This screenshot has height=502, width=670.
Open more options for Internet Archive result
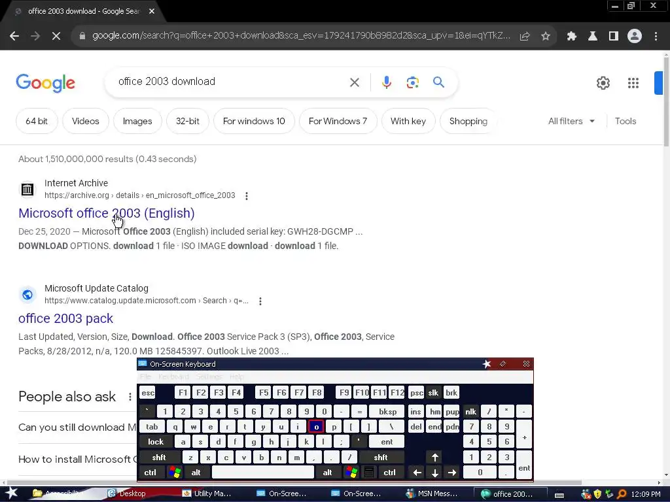pos(247,196)
